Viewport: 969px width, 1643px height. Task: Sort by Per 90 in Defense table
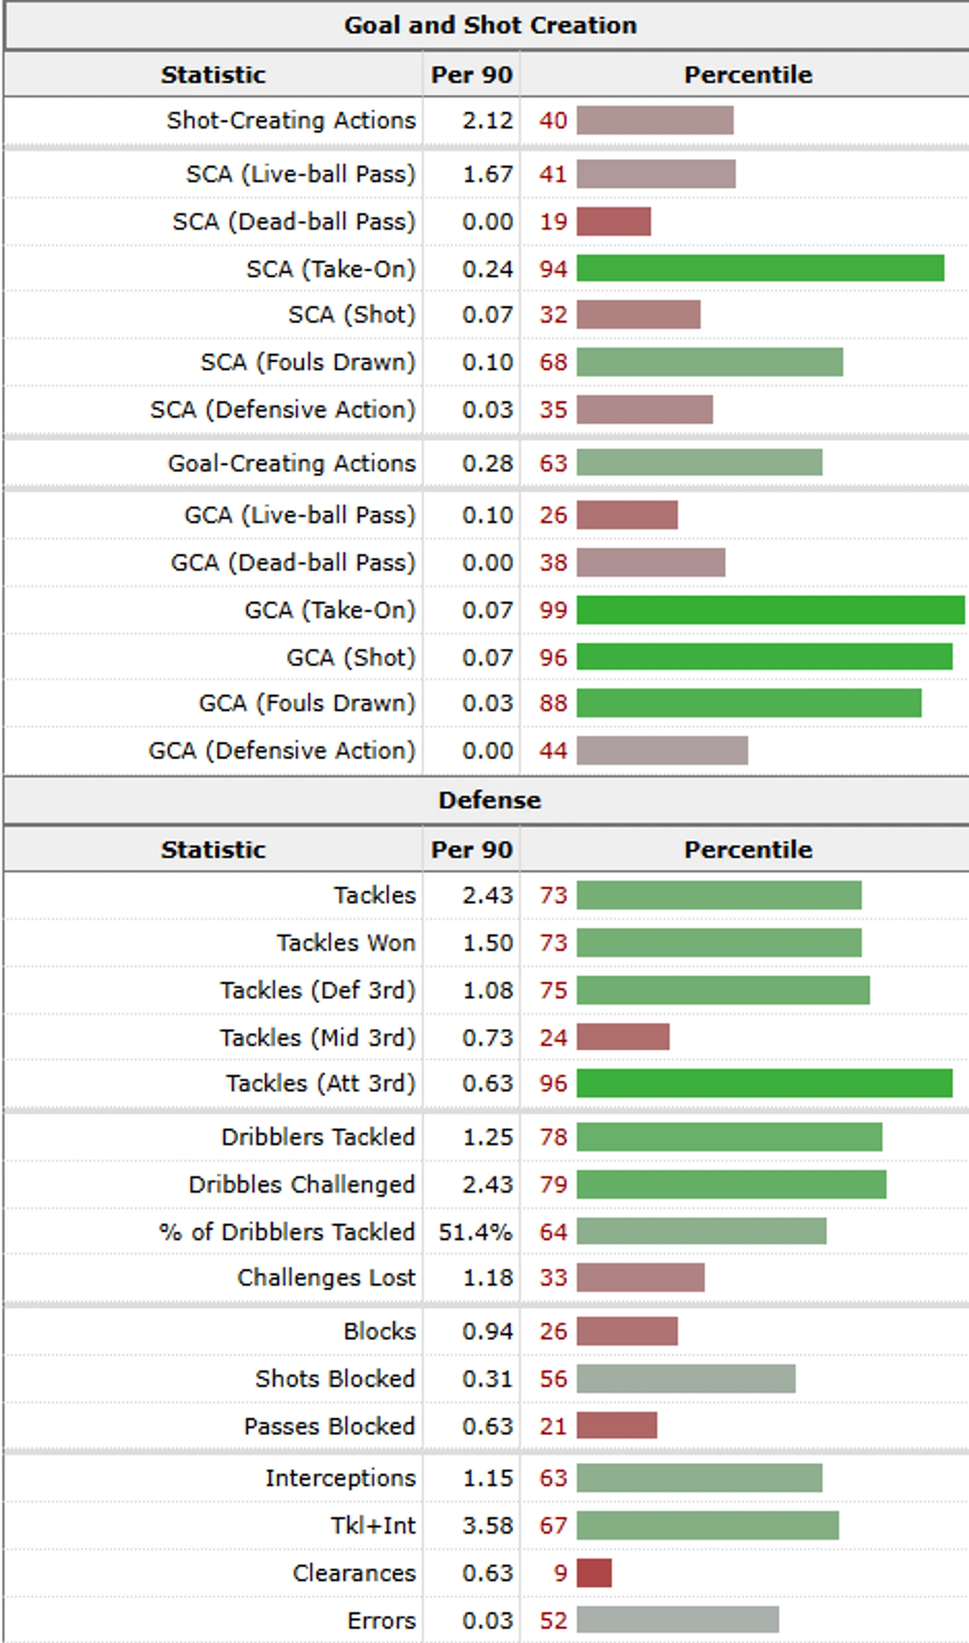[x=471, y=850]
